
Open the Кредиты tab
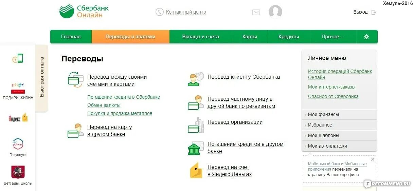click(289, 37)
